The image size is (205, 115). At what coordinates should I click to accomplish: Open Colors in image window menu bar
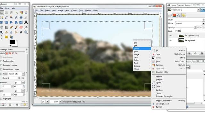(74, 11)
